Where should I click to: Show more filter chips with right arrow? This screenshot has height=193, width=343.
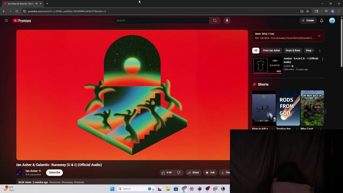point(320,51)
